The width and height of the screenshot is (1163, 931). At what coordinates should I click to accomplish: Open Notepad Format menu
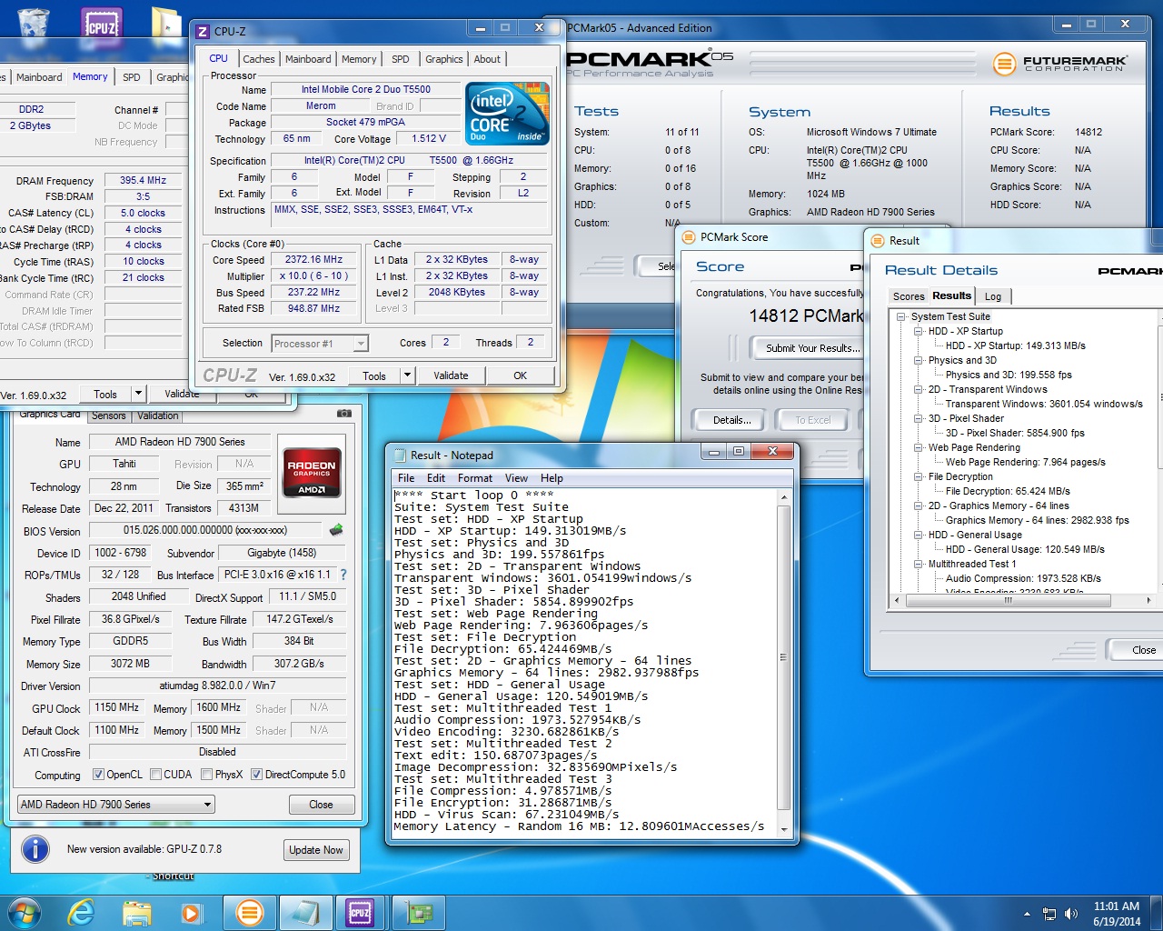click(x=474, y=478)
